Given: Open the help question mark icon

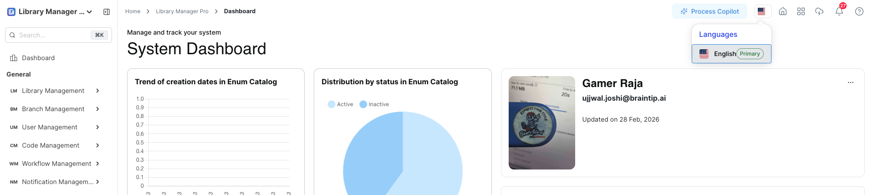Looking at the screenshot, I should [859, 11].
